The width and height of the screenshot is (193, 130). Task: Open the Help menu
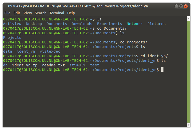(x=71, y=13)
